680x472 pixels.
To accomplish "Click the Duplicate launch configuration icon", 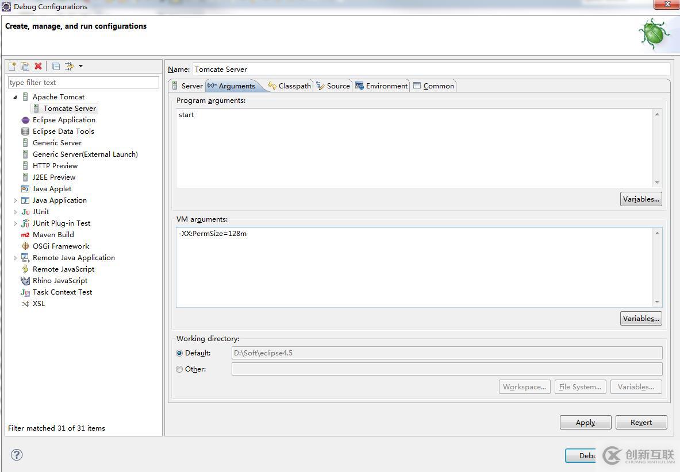I will point(25,66).
